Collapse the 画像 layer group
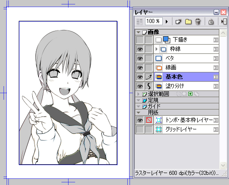Image resolution: width=229 pixels, height=185 pixels. click(138, 32)
